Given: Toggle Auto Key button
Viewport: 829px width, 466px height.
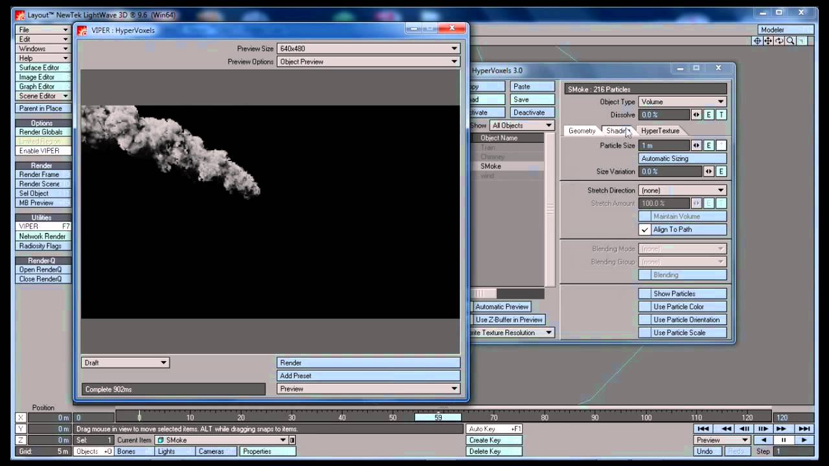Looking at the screenshot, I should [494, 428].
